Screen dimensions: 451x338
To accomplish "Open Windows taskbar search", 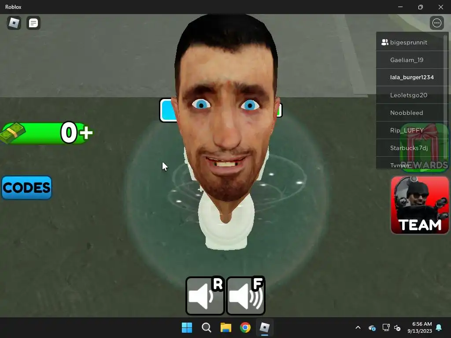I will (x=207, y=327).
